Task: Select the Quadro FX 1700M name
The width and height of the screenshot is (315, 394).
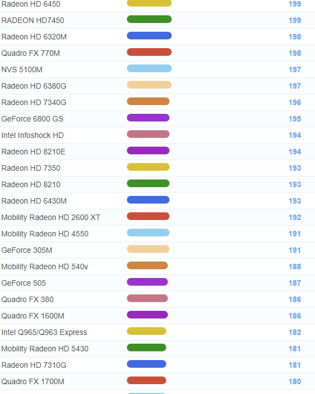Action: (33, 381)
